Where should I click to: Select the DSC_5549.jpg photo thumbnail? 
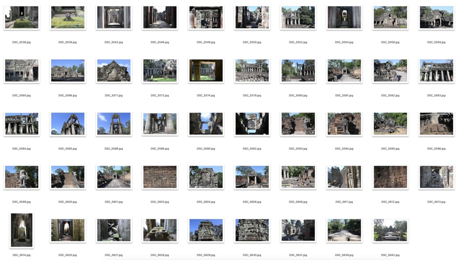[x=206, y=17]
